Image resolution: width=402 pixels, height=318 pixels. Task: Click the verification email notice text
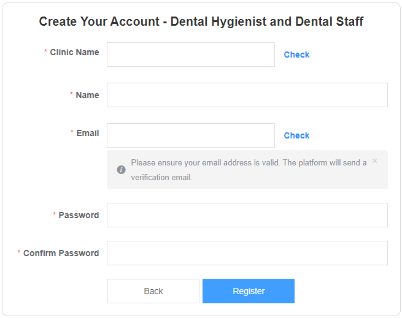pos(249,170)
